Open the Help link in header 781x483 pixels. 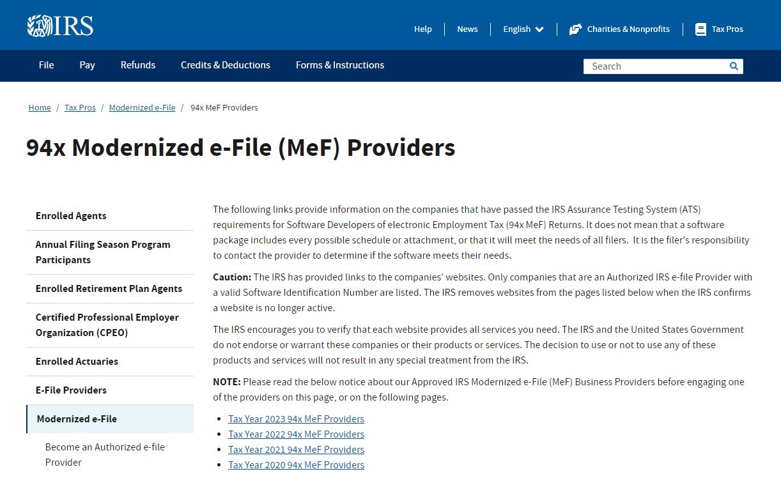(x=423, y=29)
